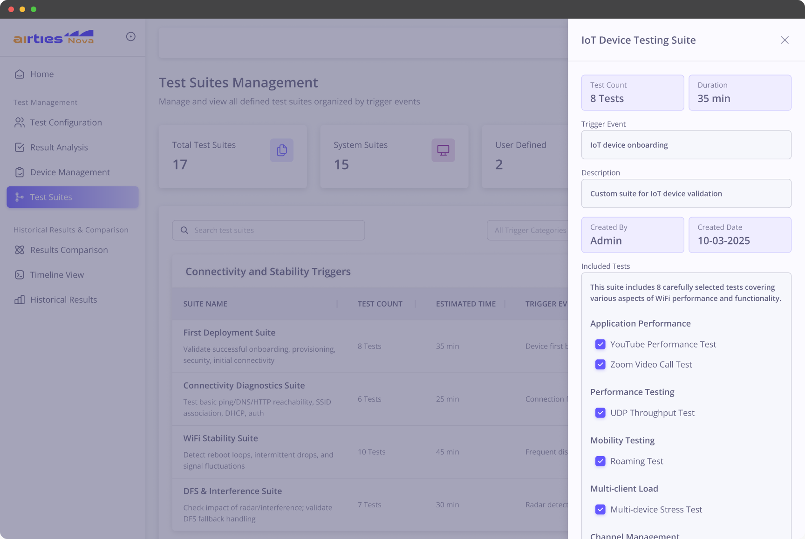Close the IoT Device Testing Suite panel
This screenshot has height=539, width=805.
point(785,40)
